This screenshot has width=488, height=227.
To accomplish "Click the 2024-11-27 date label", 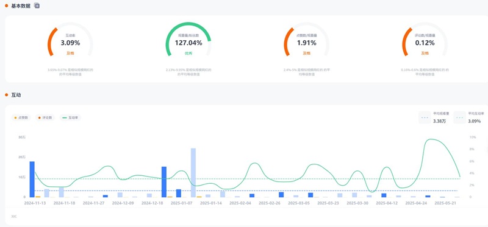I will [x=93, y=203].
